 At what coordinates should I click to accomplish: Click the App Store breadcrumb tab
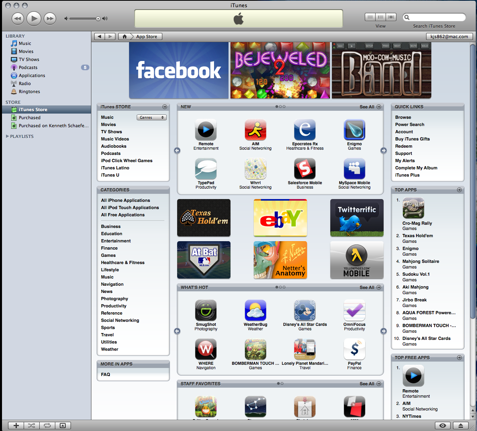click(x=147, y=37)
